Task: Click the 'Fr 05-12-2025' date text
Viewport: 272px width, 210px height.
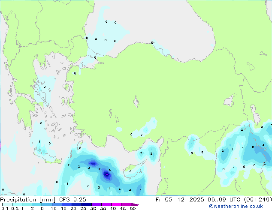Action: click(x=180, y=200)
